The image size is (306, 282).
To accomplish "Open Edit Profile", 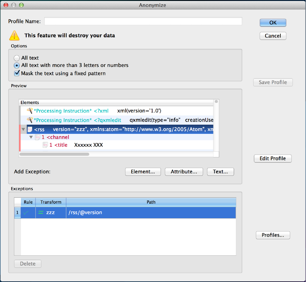I will 273,159.
